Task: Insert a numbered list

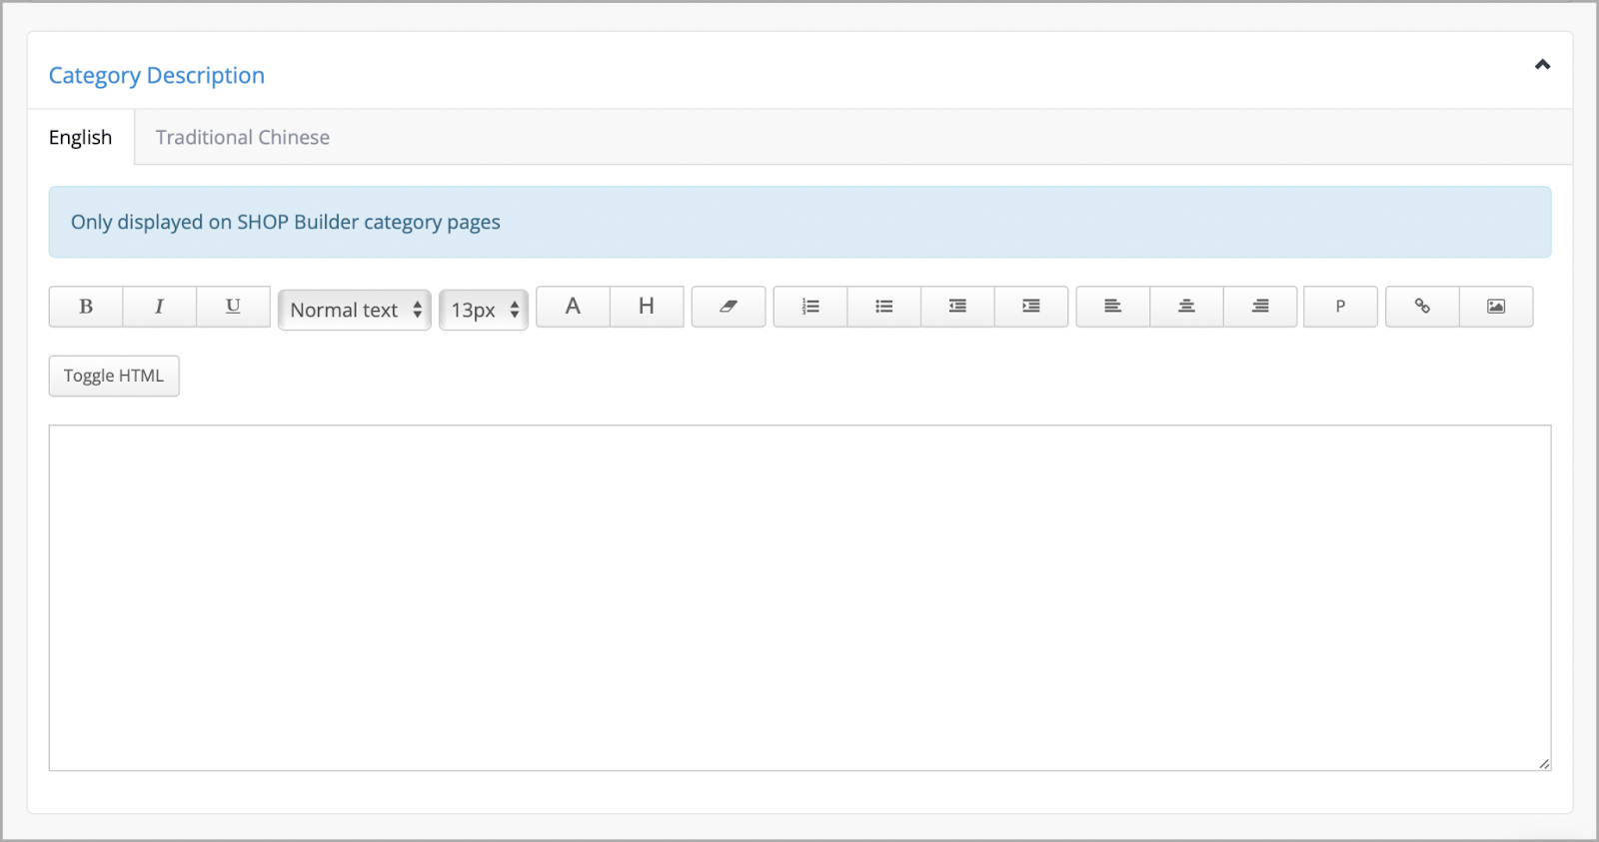Action: 810,307
